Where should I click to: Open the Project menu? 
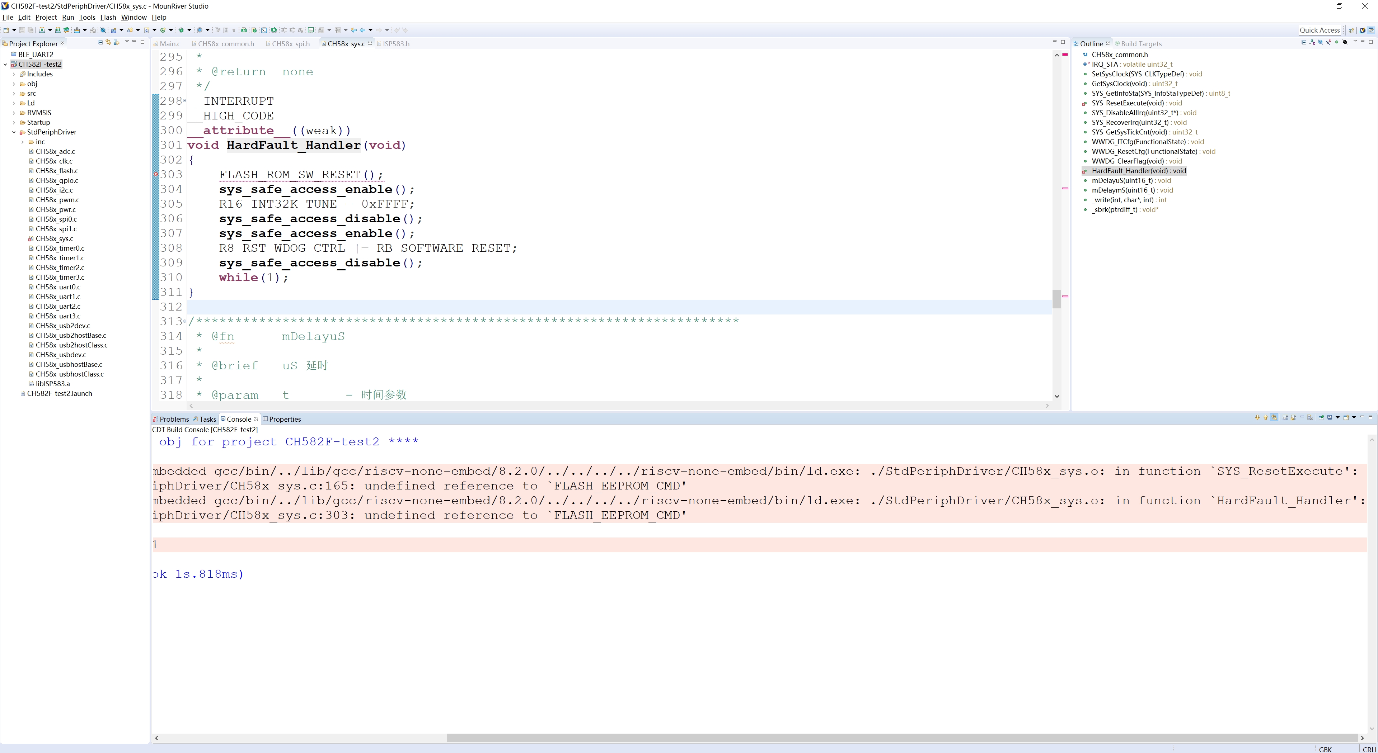pyautogui.click(x=46, y=17)
